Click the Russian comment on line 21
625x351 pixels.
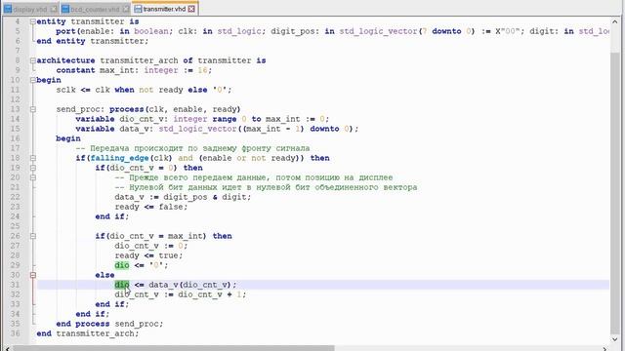(x=266, y=187)
